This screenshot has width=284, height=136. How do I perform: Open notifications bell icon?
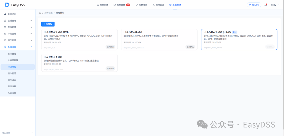(x=266, y=5)
